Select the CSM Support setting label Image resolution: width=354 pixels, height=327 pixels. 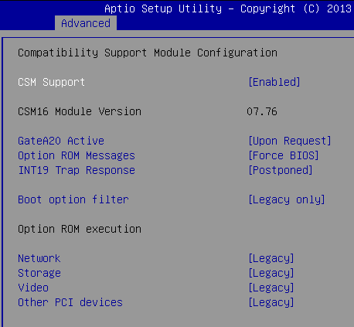coord(51,82)
